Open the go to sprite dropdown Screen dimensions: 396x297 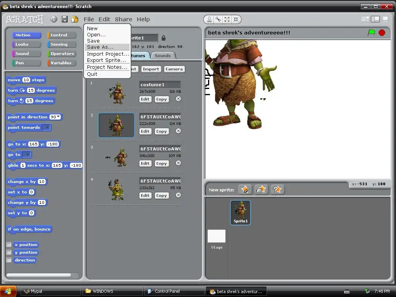click(x=27, y=154)
